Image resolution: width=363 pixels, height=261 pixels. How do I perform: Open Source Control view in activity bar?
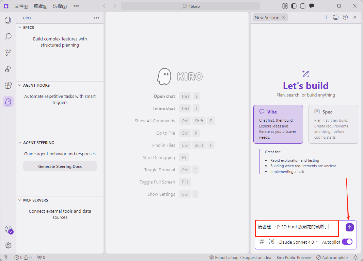point(8,53)
